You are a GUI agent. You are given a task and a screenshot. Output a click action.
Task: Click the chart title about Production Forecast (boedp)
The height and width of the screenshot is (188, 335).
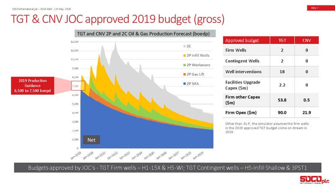point(145,34)
